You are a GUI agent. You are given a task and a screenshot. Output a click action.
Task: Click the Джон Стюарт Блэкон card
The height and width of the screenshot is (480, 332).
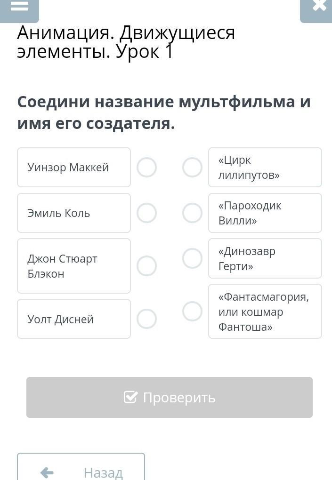[x=74, y=266]
